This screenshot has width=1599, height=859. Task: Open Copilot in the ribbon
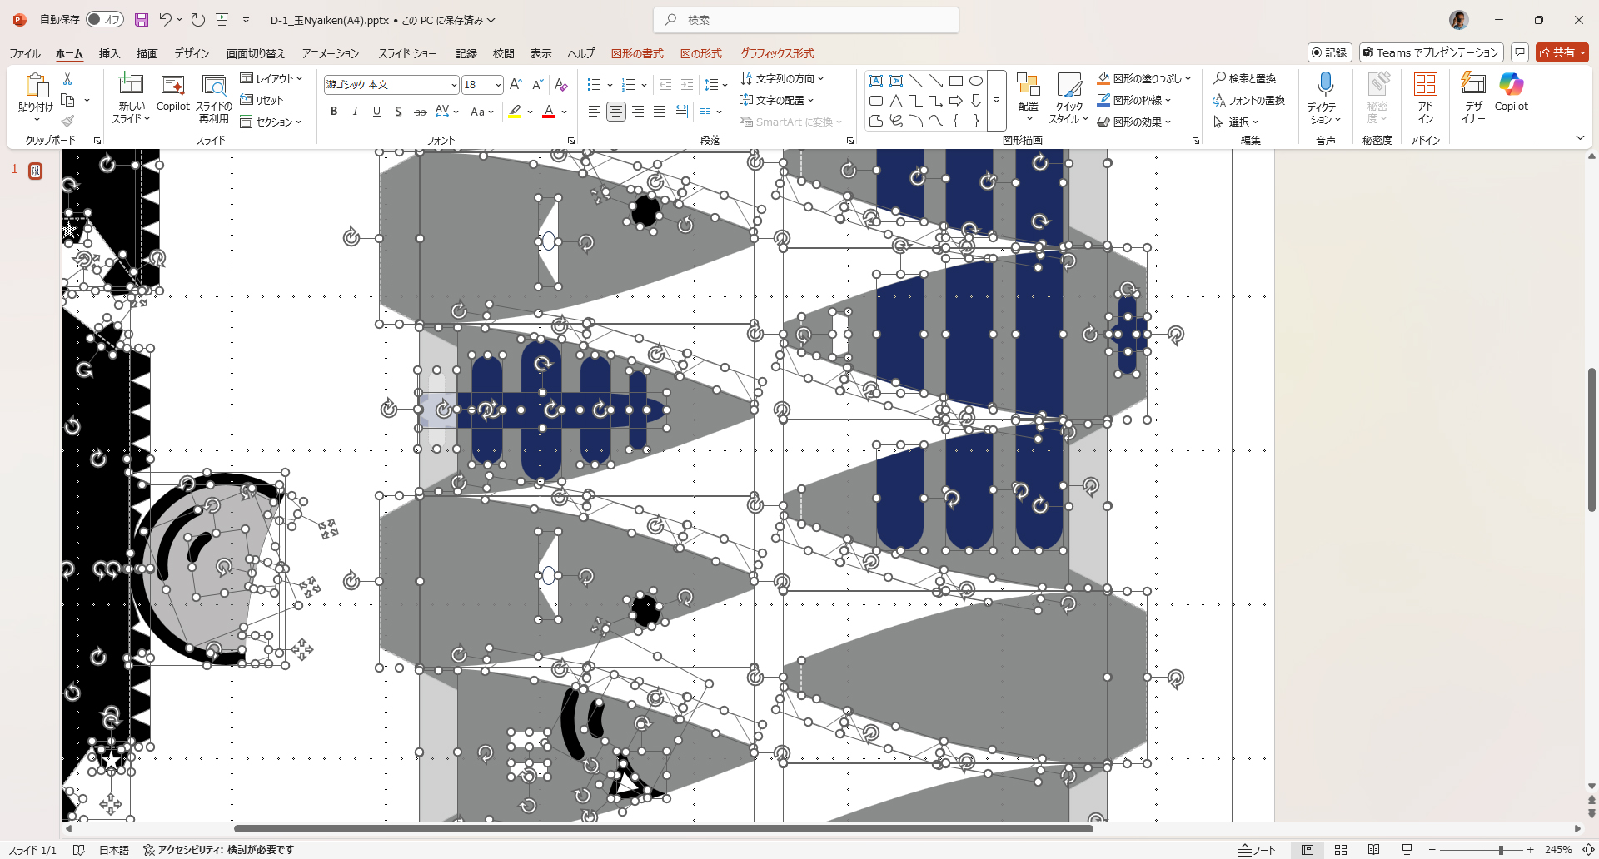[x=1511, y=92]
